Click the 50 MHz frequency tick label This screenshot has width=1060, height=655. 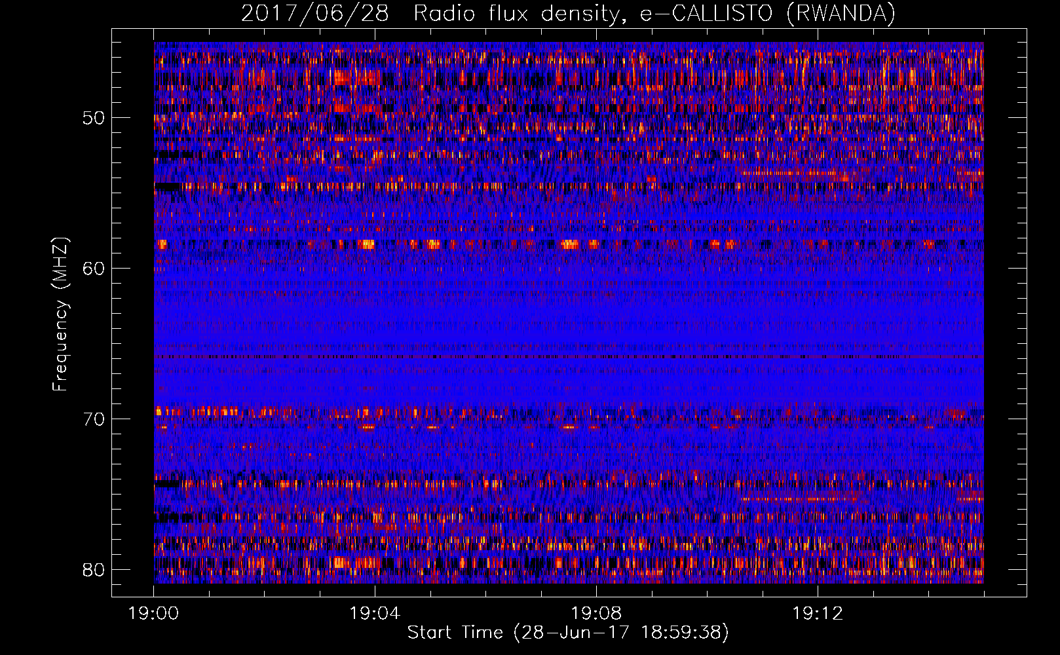[x=94, y=118]
